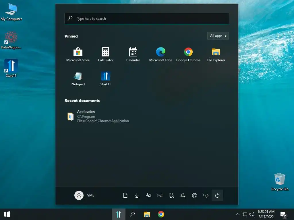Select the Start11 desktop shortcut
294x220 pixels.
point(11,68)
